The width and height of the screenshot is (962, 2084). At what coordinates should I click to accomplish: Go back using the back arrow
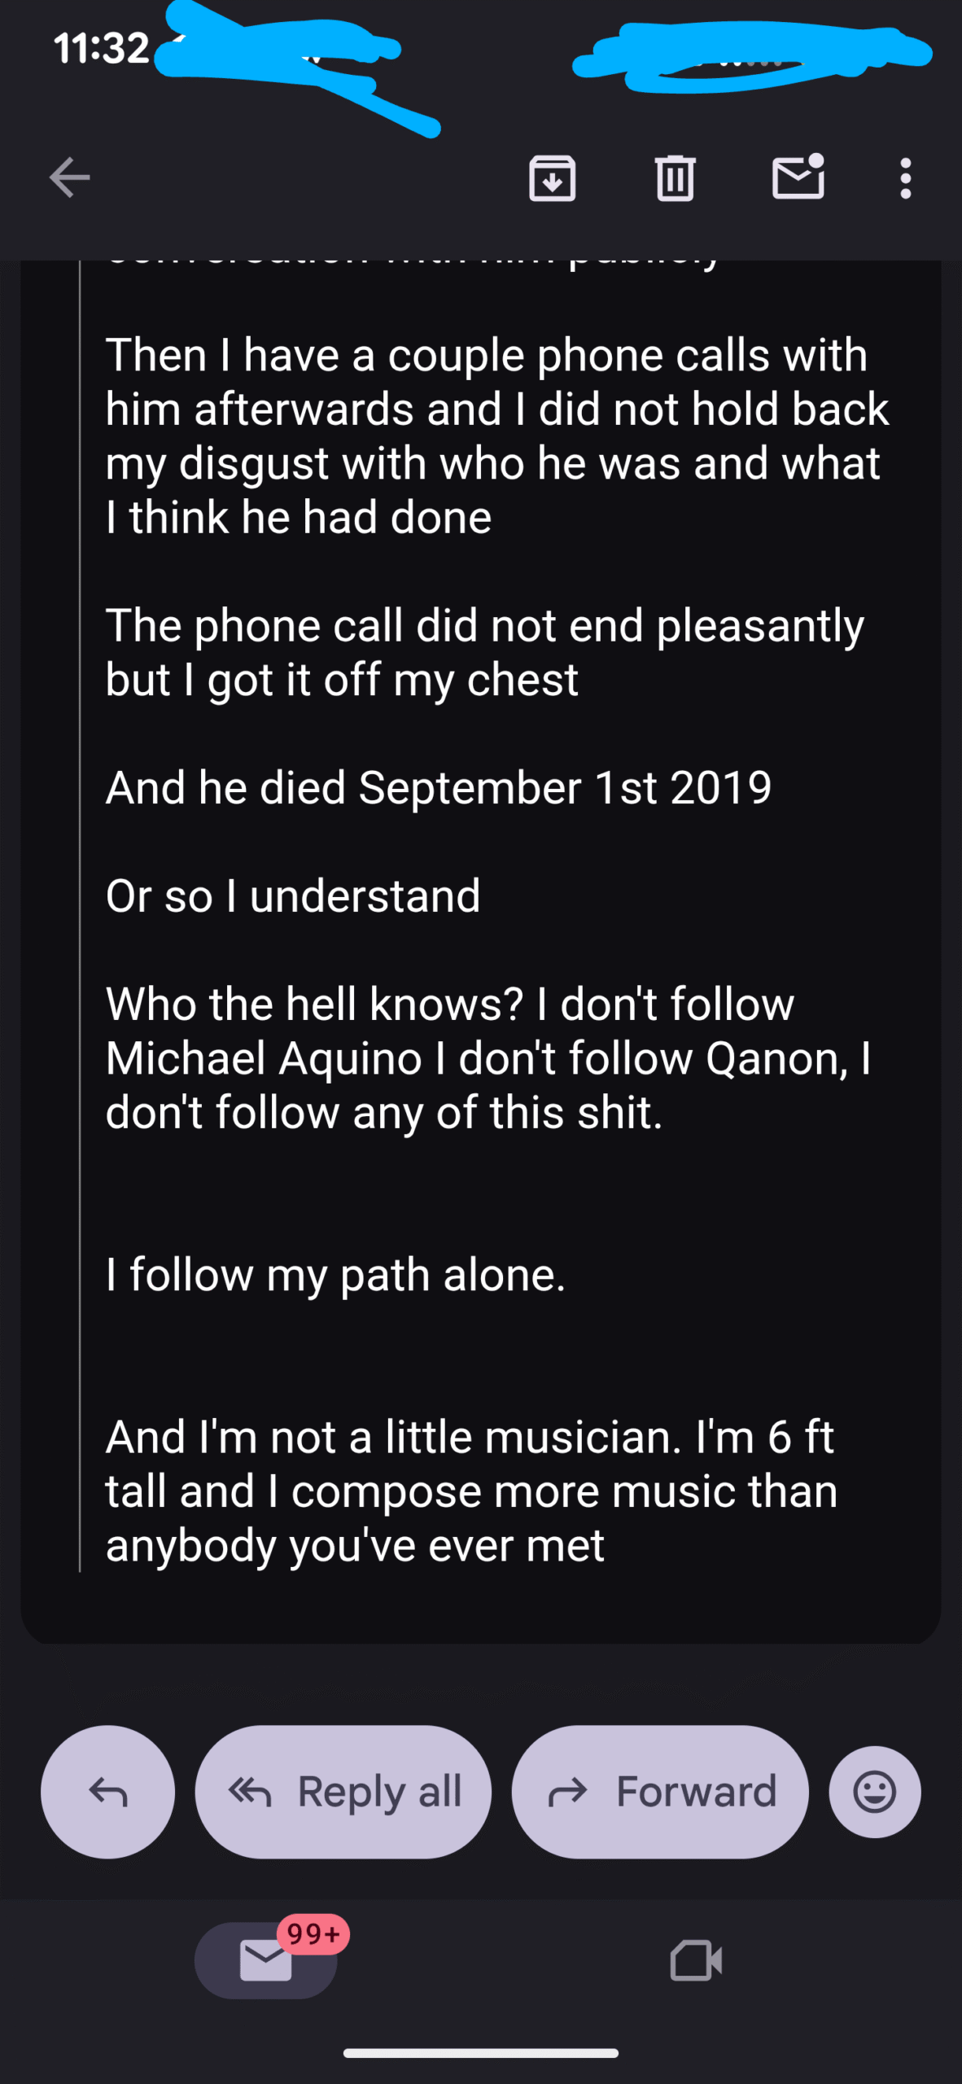[69, 177]
